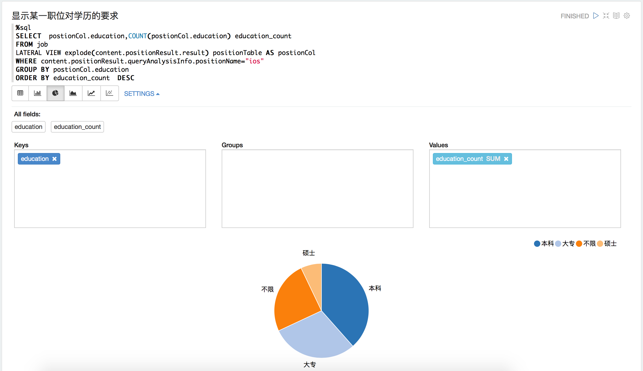Activate the pie chart icon
643x371 pixels.
56,93
